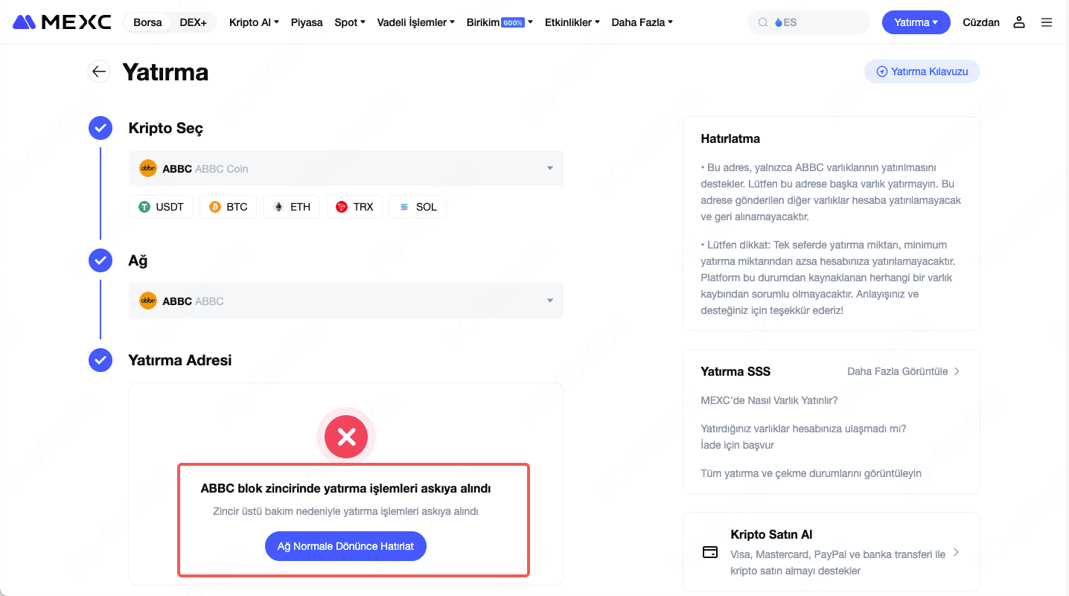Click Ağ Normale Dönünce Hatırlat button
This screenshot has width=1069, height=596.
[346, 546]
